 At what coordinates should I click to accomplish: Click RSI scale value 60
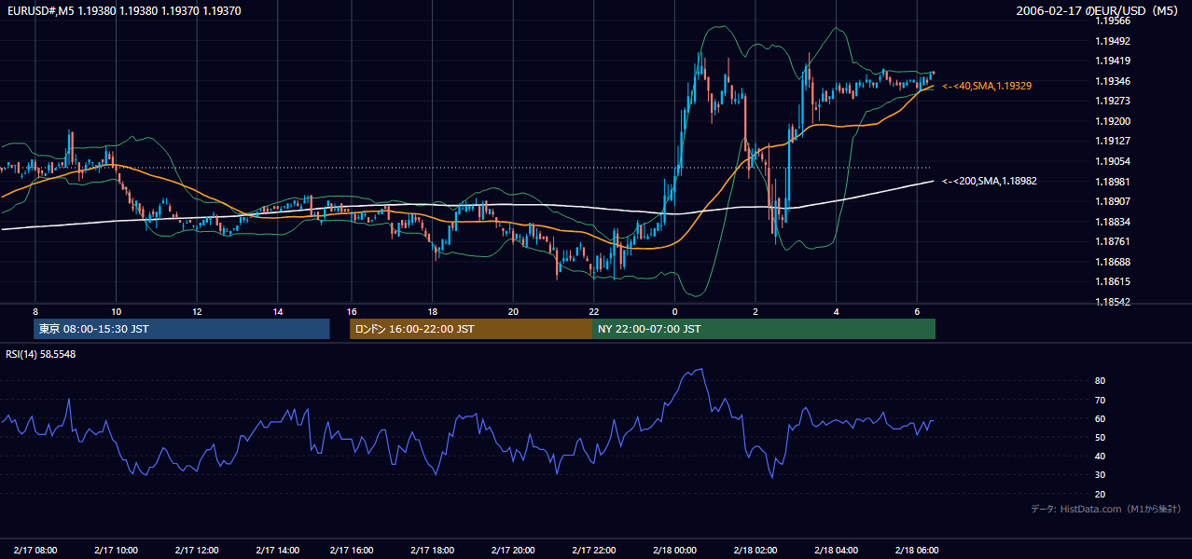(1101, 419)
